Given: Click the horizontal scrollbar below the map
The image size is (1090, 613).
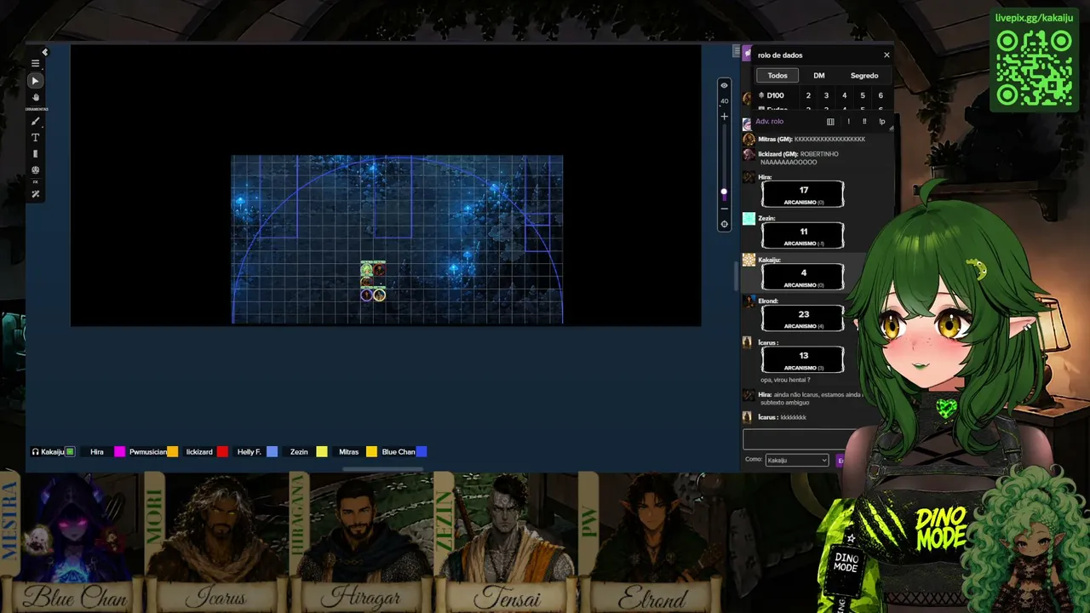Looking at the screenshot, I should 385,468.
